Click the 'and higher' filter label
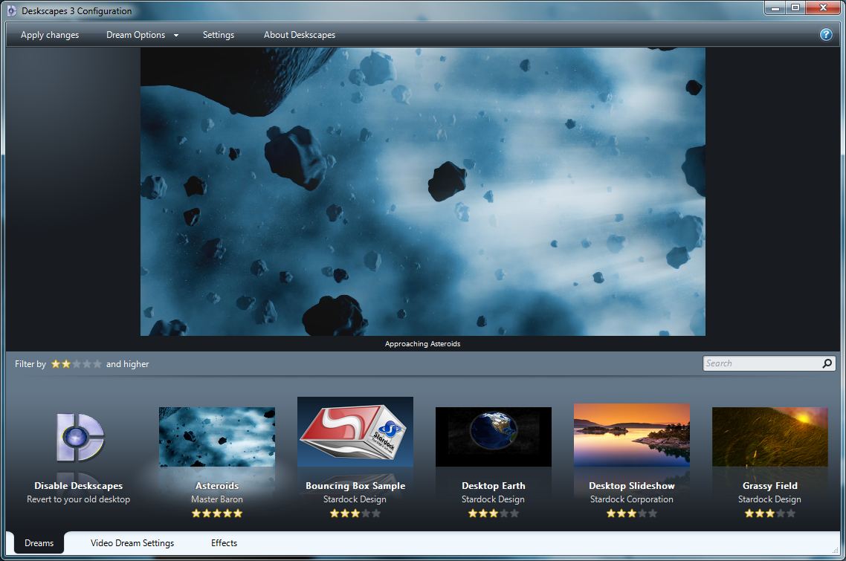This screenshot has width=846, height=561. point(127,364)
